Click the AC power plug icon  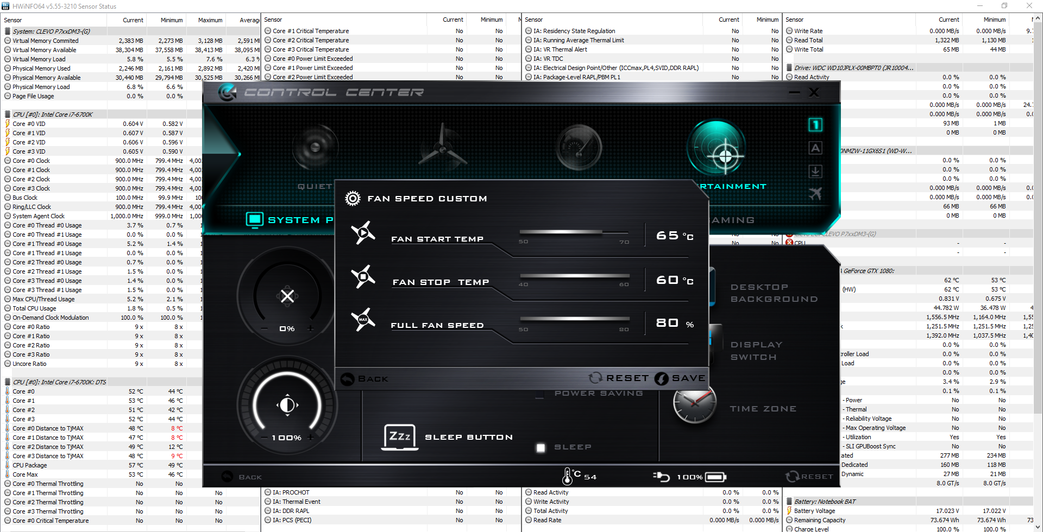[661, 477]
